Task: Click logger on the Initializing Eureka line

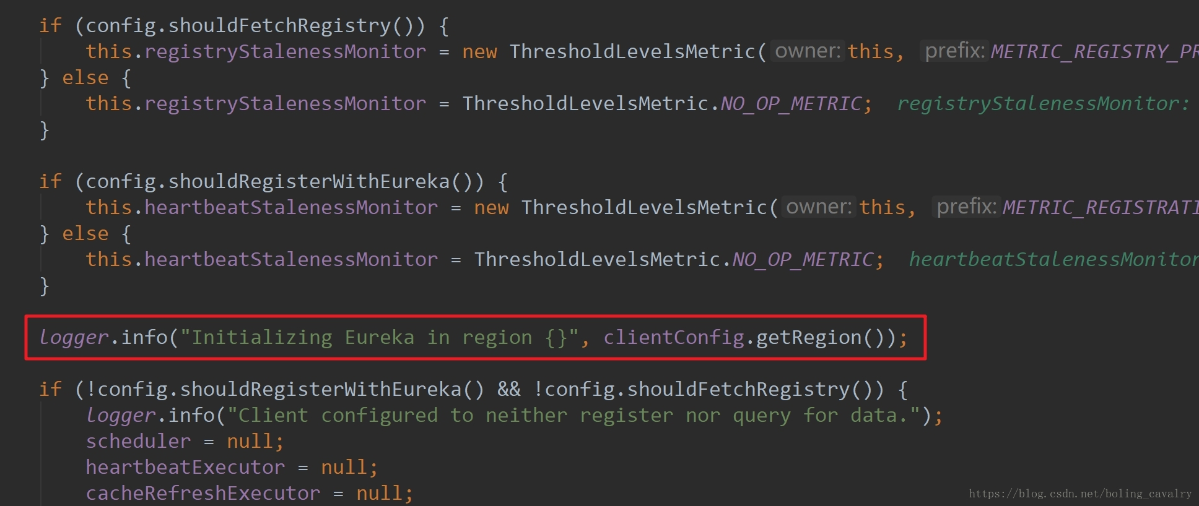Action: point(74,337)
